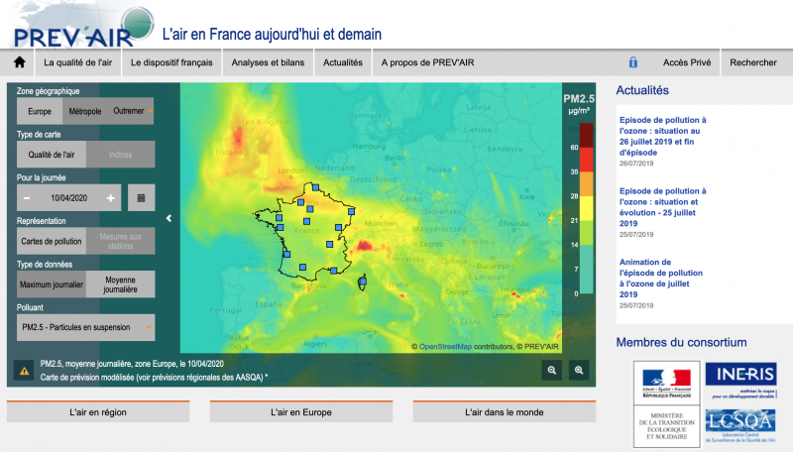
Task: Click the warning triangle icon below map
Action: (x=23, y=371)
